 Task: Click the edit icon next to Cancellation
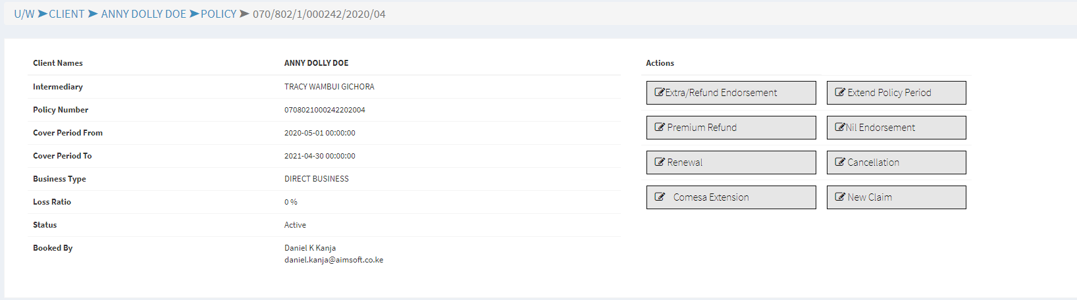[840, 162]
